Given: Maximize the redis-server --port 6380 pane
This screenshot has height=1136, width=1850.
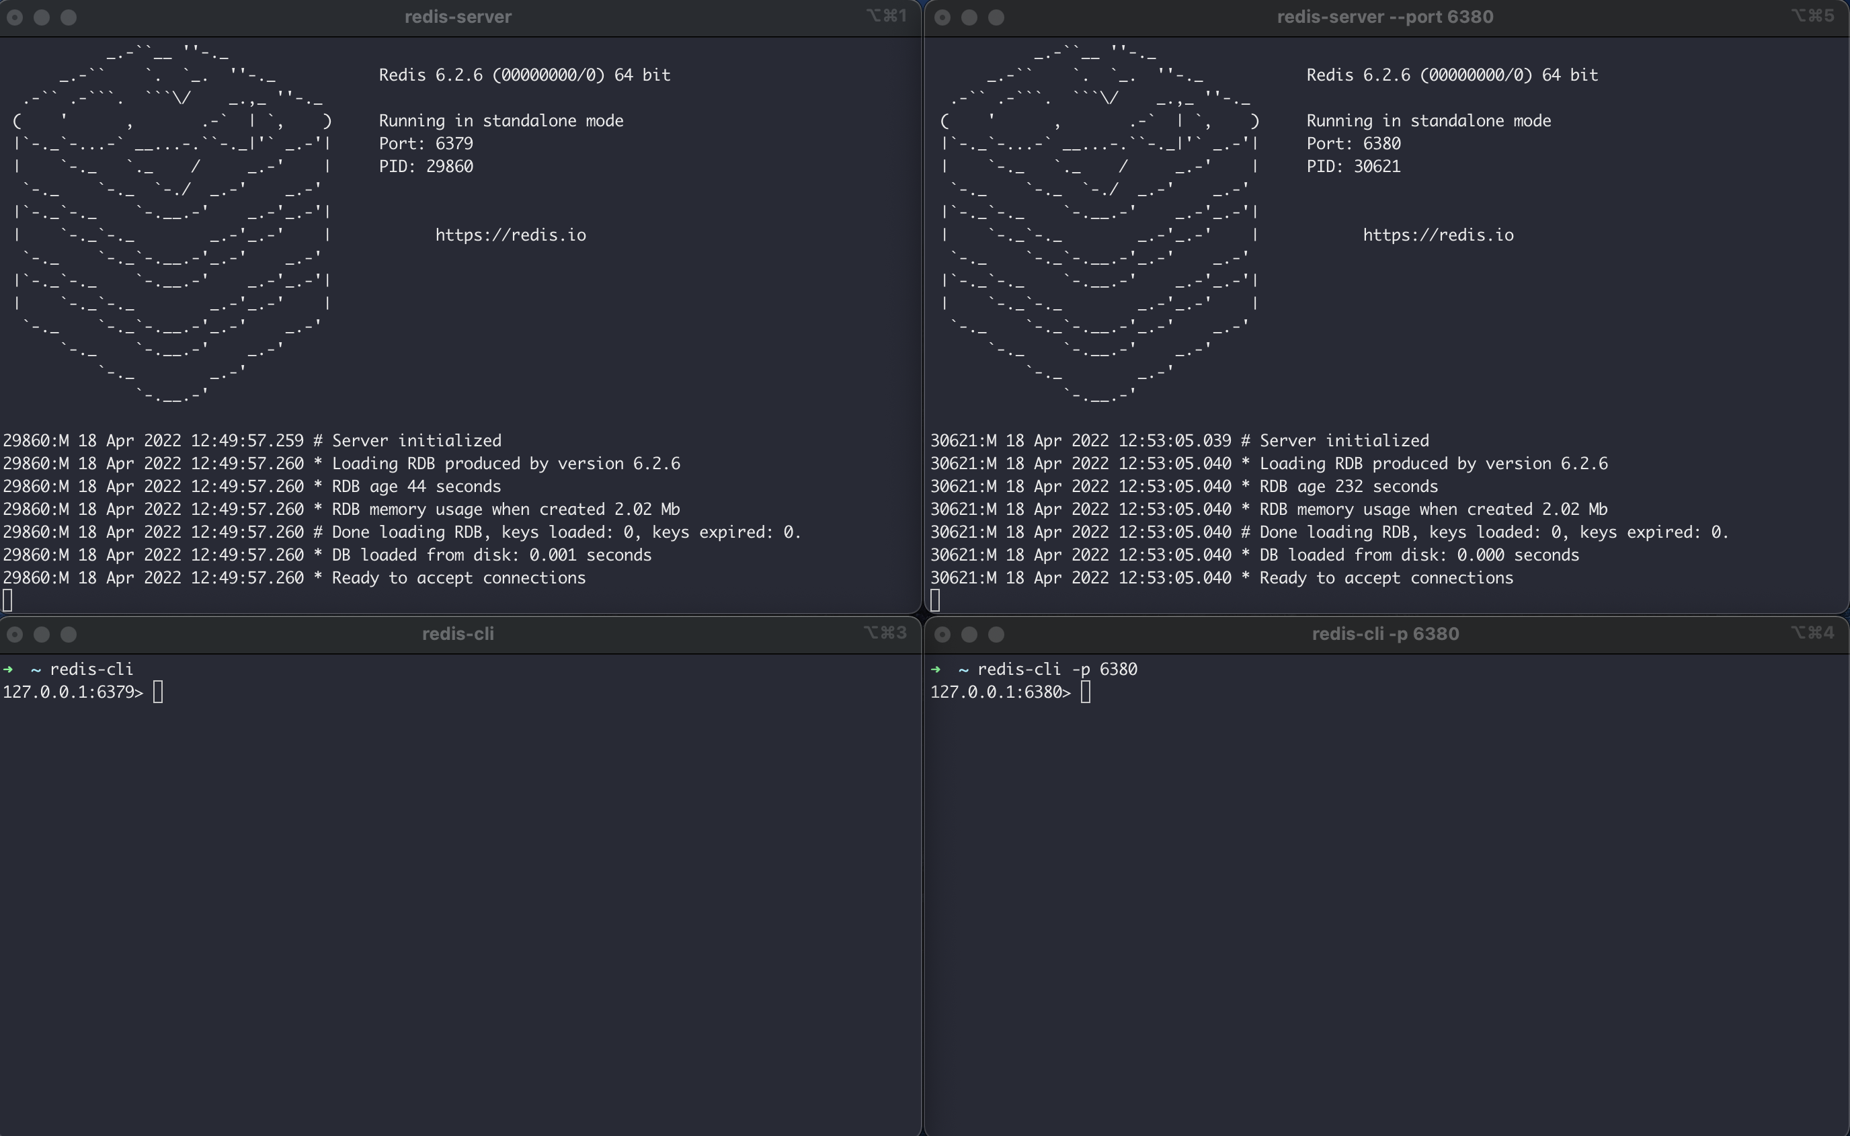Looking at the screenshot, I should tap(996, 17).
